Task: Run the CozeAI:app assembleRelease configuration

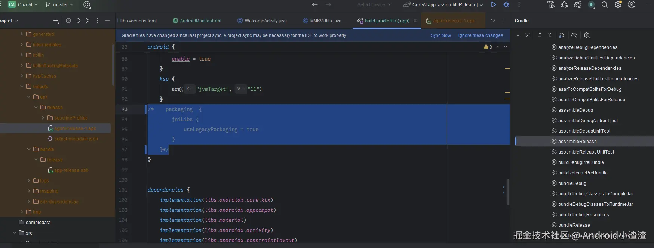Action: 494,4
